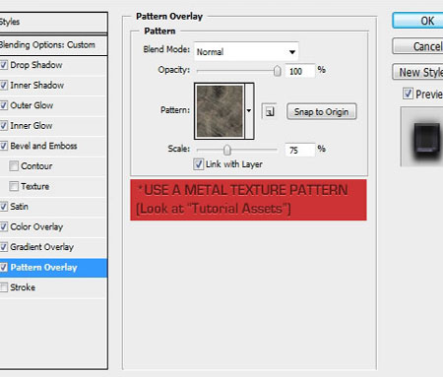Click the Cancel button

417,46
